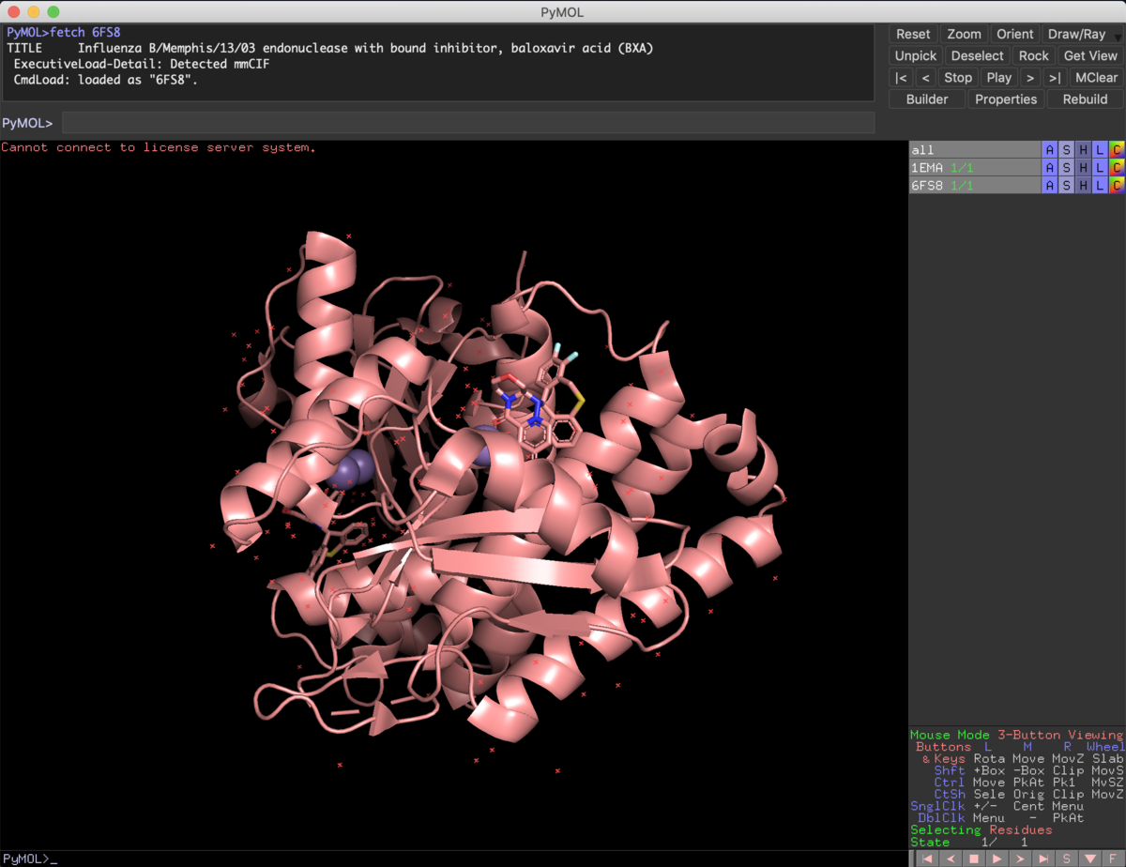This screenshot has width=1126, height=867.
Task: Click the Rebuild button
Action: coord(1085,99)
